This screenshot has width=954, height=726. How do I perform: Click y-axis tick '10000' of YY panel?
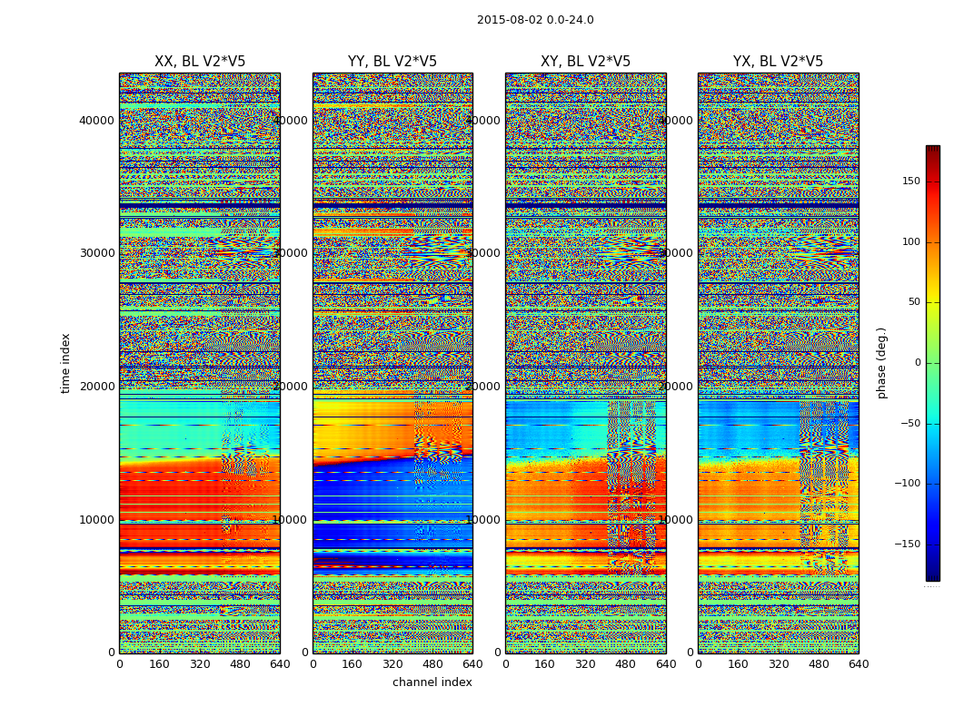click(290, 519)
